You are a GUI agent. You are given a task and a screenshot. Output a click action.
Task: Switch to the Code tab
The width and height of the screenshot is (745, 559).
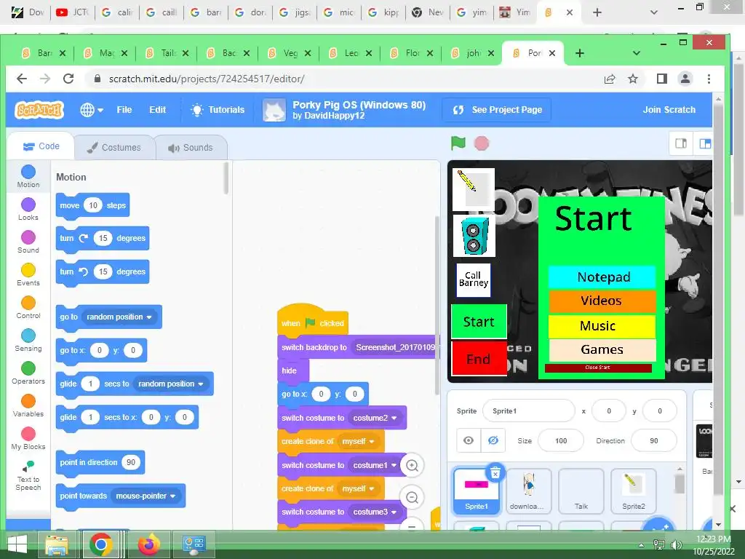point(41,146)
